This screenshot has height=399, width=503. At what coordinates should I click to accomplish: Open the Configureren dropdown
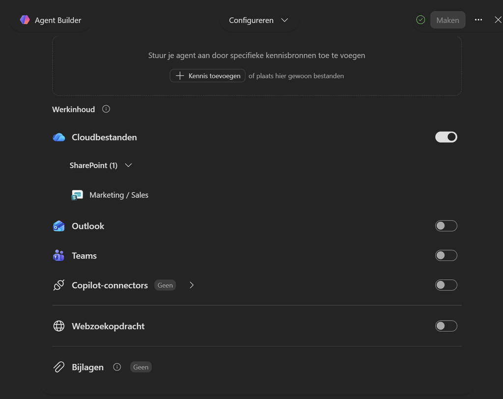click(258, 20)
